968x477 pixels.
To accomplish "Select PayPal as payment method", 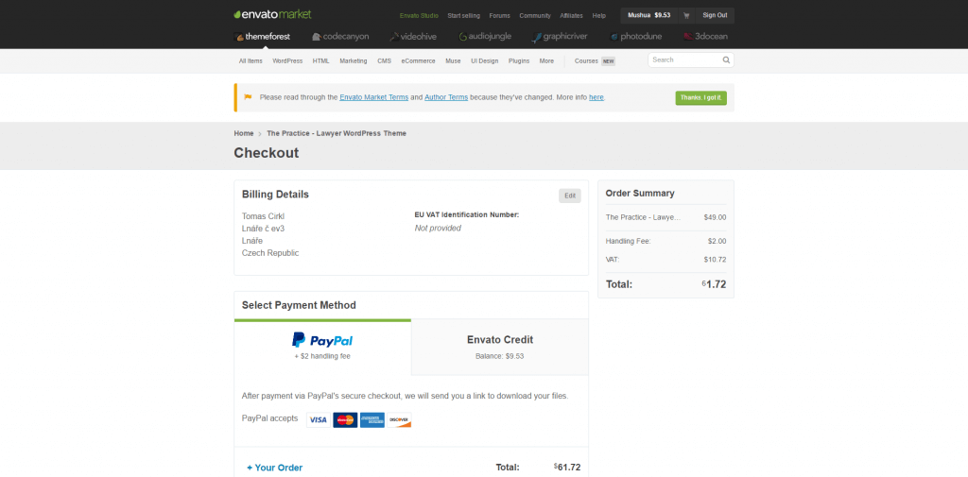I will point(322,348).
